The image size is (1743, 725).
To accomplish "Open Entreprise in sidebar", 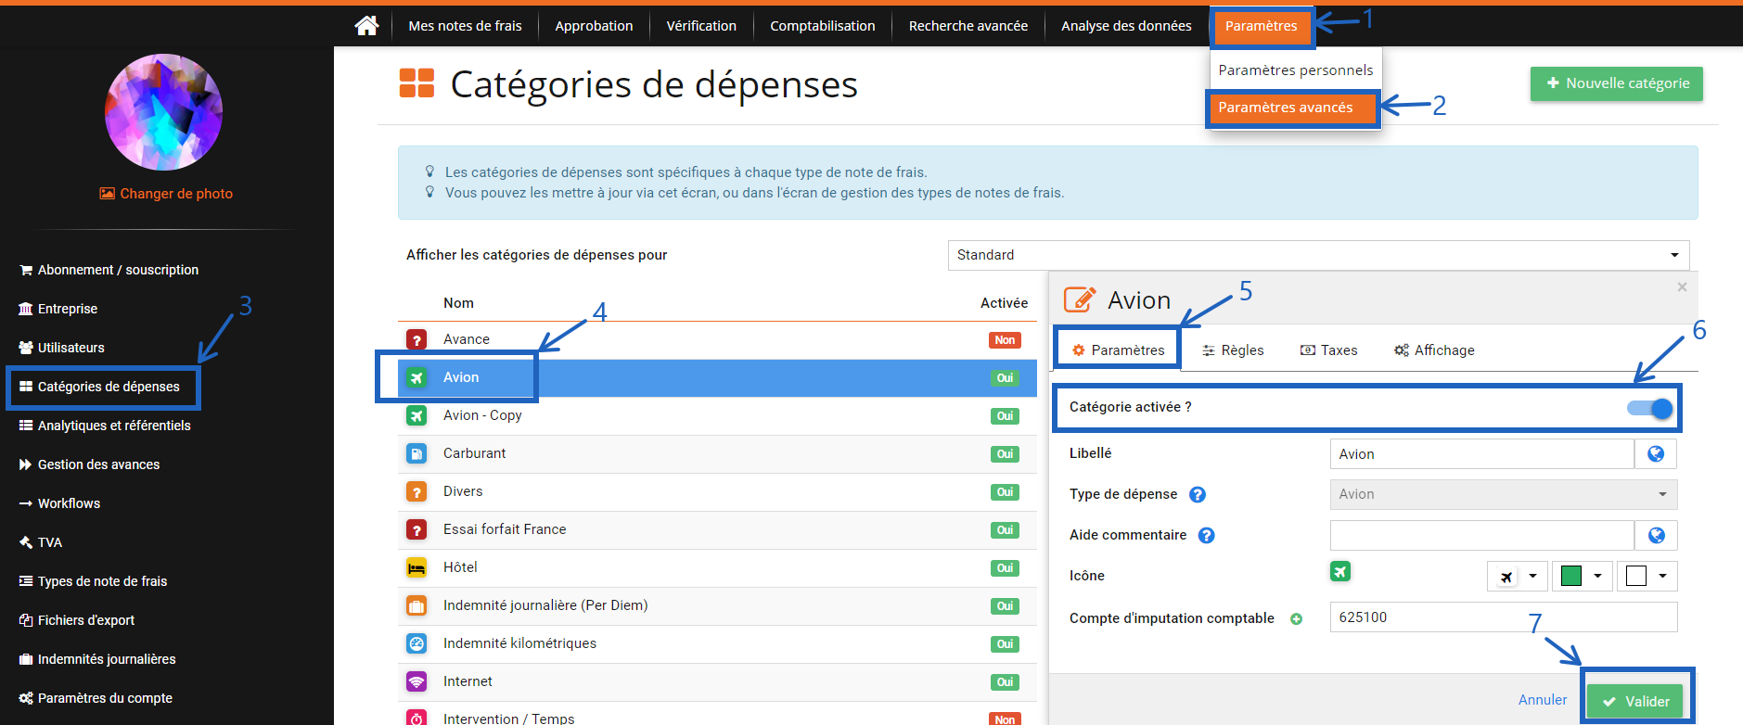I will click(58, 309).
